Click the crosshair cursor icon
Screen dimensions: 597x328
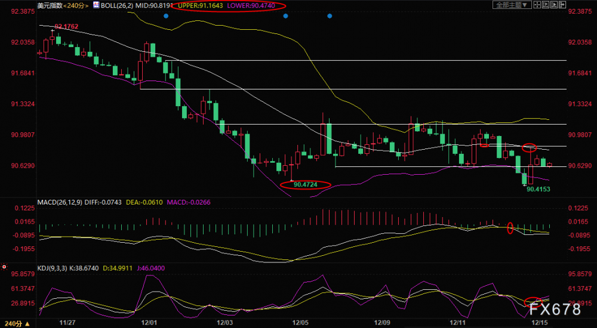[x=537, y=5]
